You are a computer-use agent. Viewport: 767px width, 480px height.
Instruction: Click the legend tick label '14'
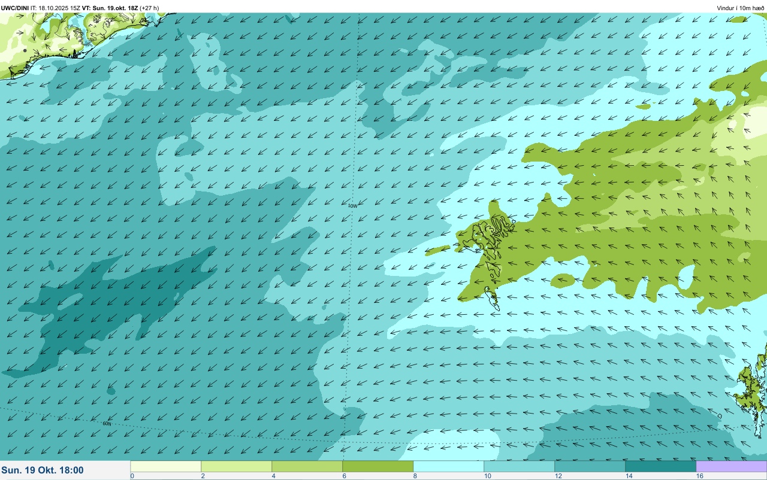[x=629, y=476]
